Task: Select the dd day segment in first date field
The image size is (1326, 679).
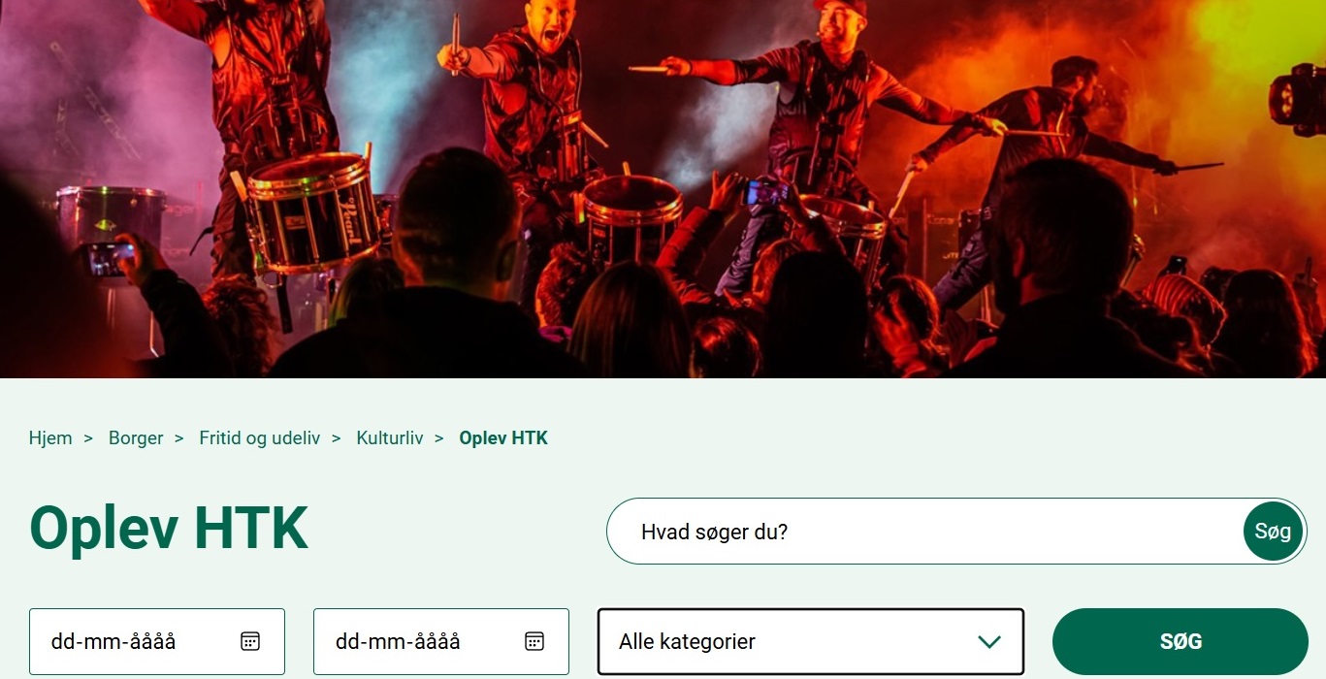Action: click(x=62, y=641)
